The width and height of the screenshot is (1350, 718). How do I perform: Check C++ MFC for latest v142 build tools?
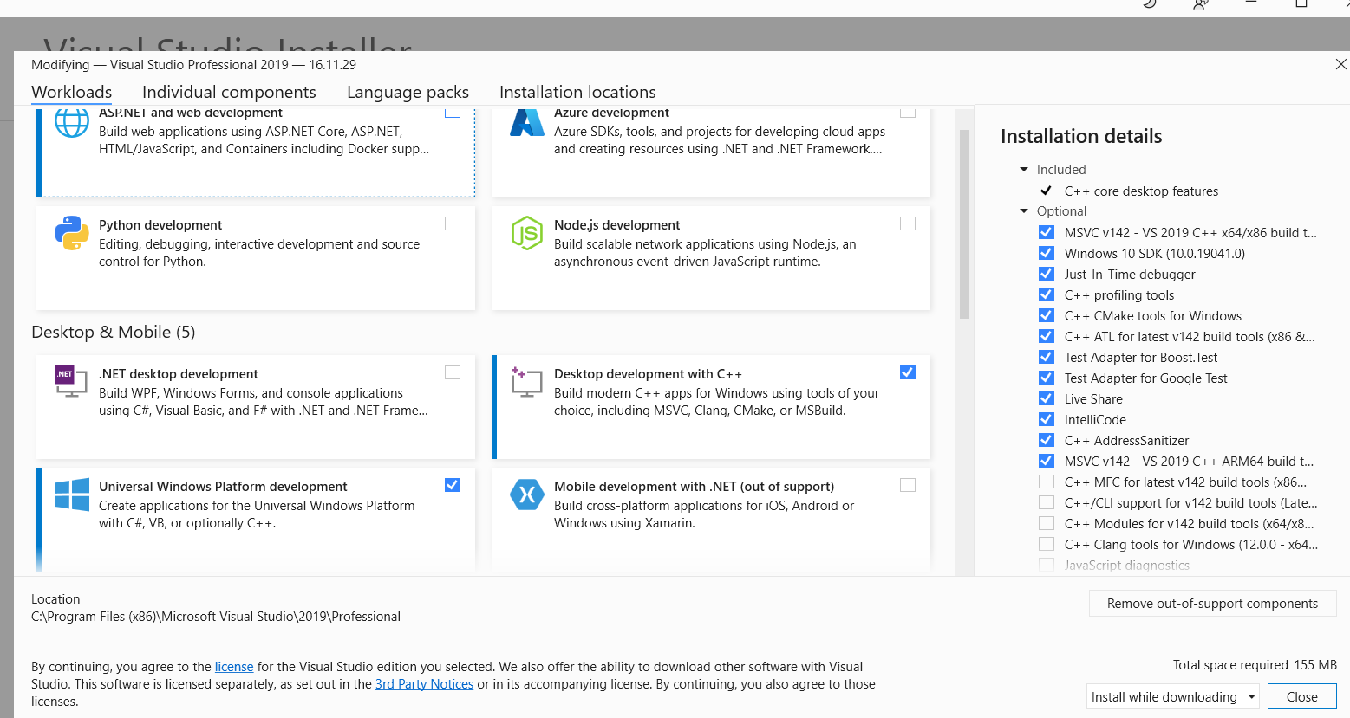(x=1047, y=482)
